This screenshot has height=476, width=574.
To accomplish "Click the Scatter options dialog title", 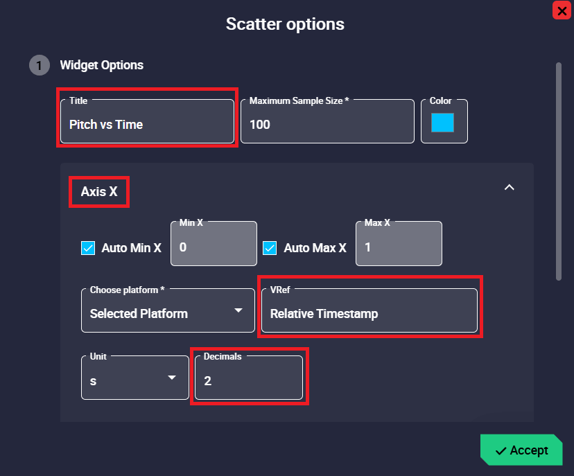I will pos(285,24).
